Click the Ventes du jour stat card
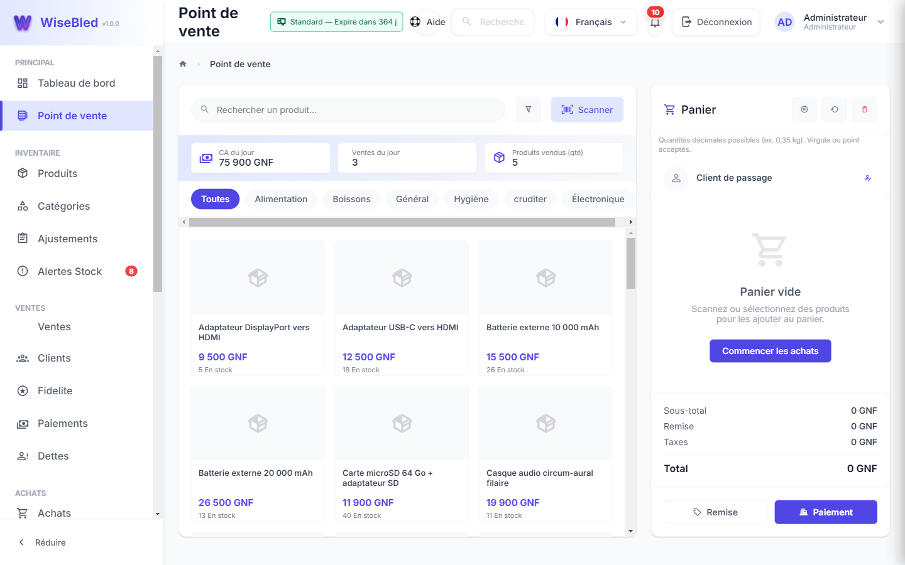905x565 pixels. coord(407,158)
